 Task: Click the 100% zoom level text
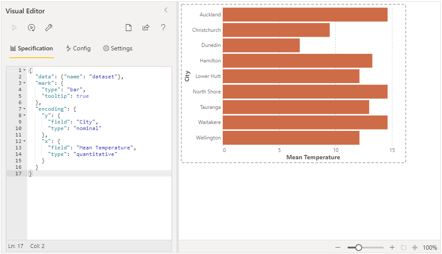429,248
